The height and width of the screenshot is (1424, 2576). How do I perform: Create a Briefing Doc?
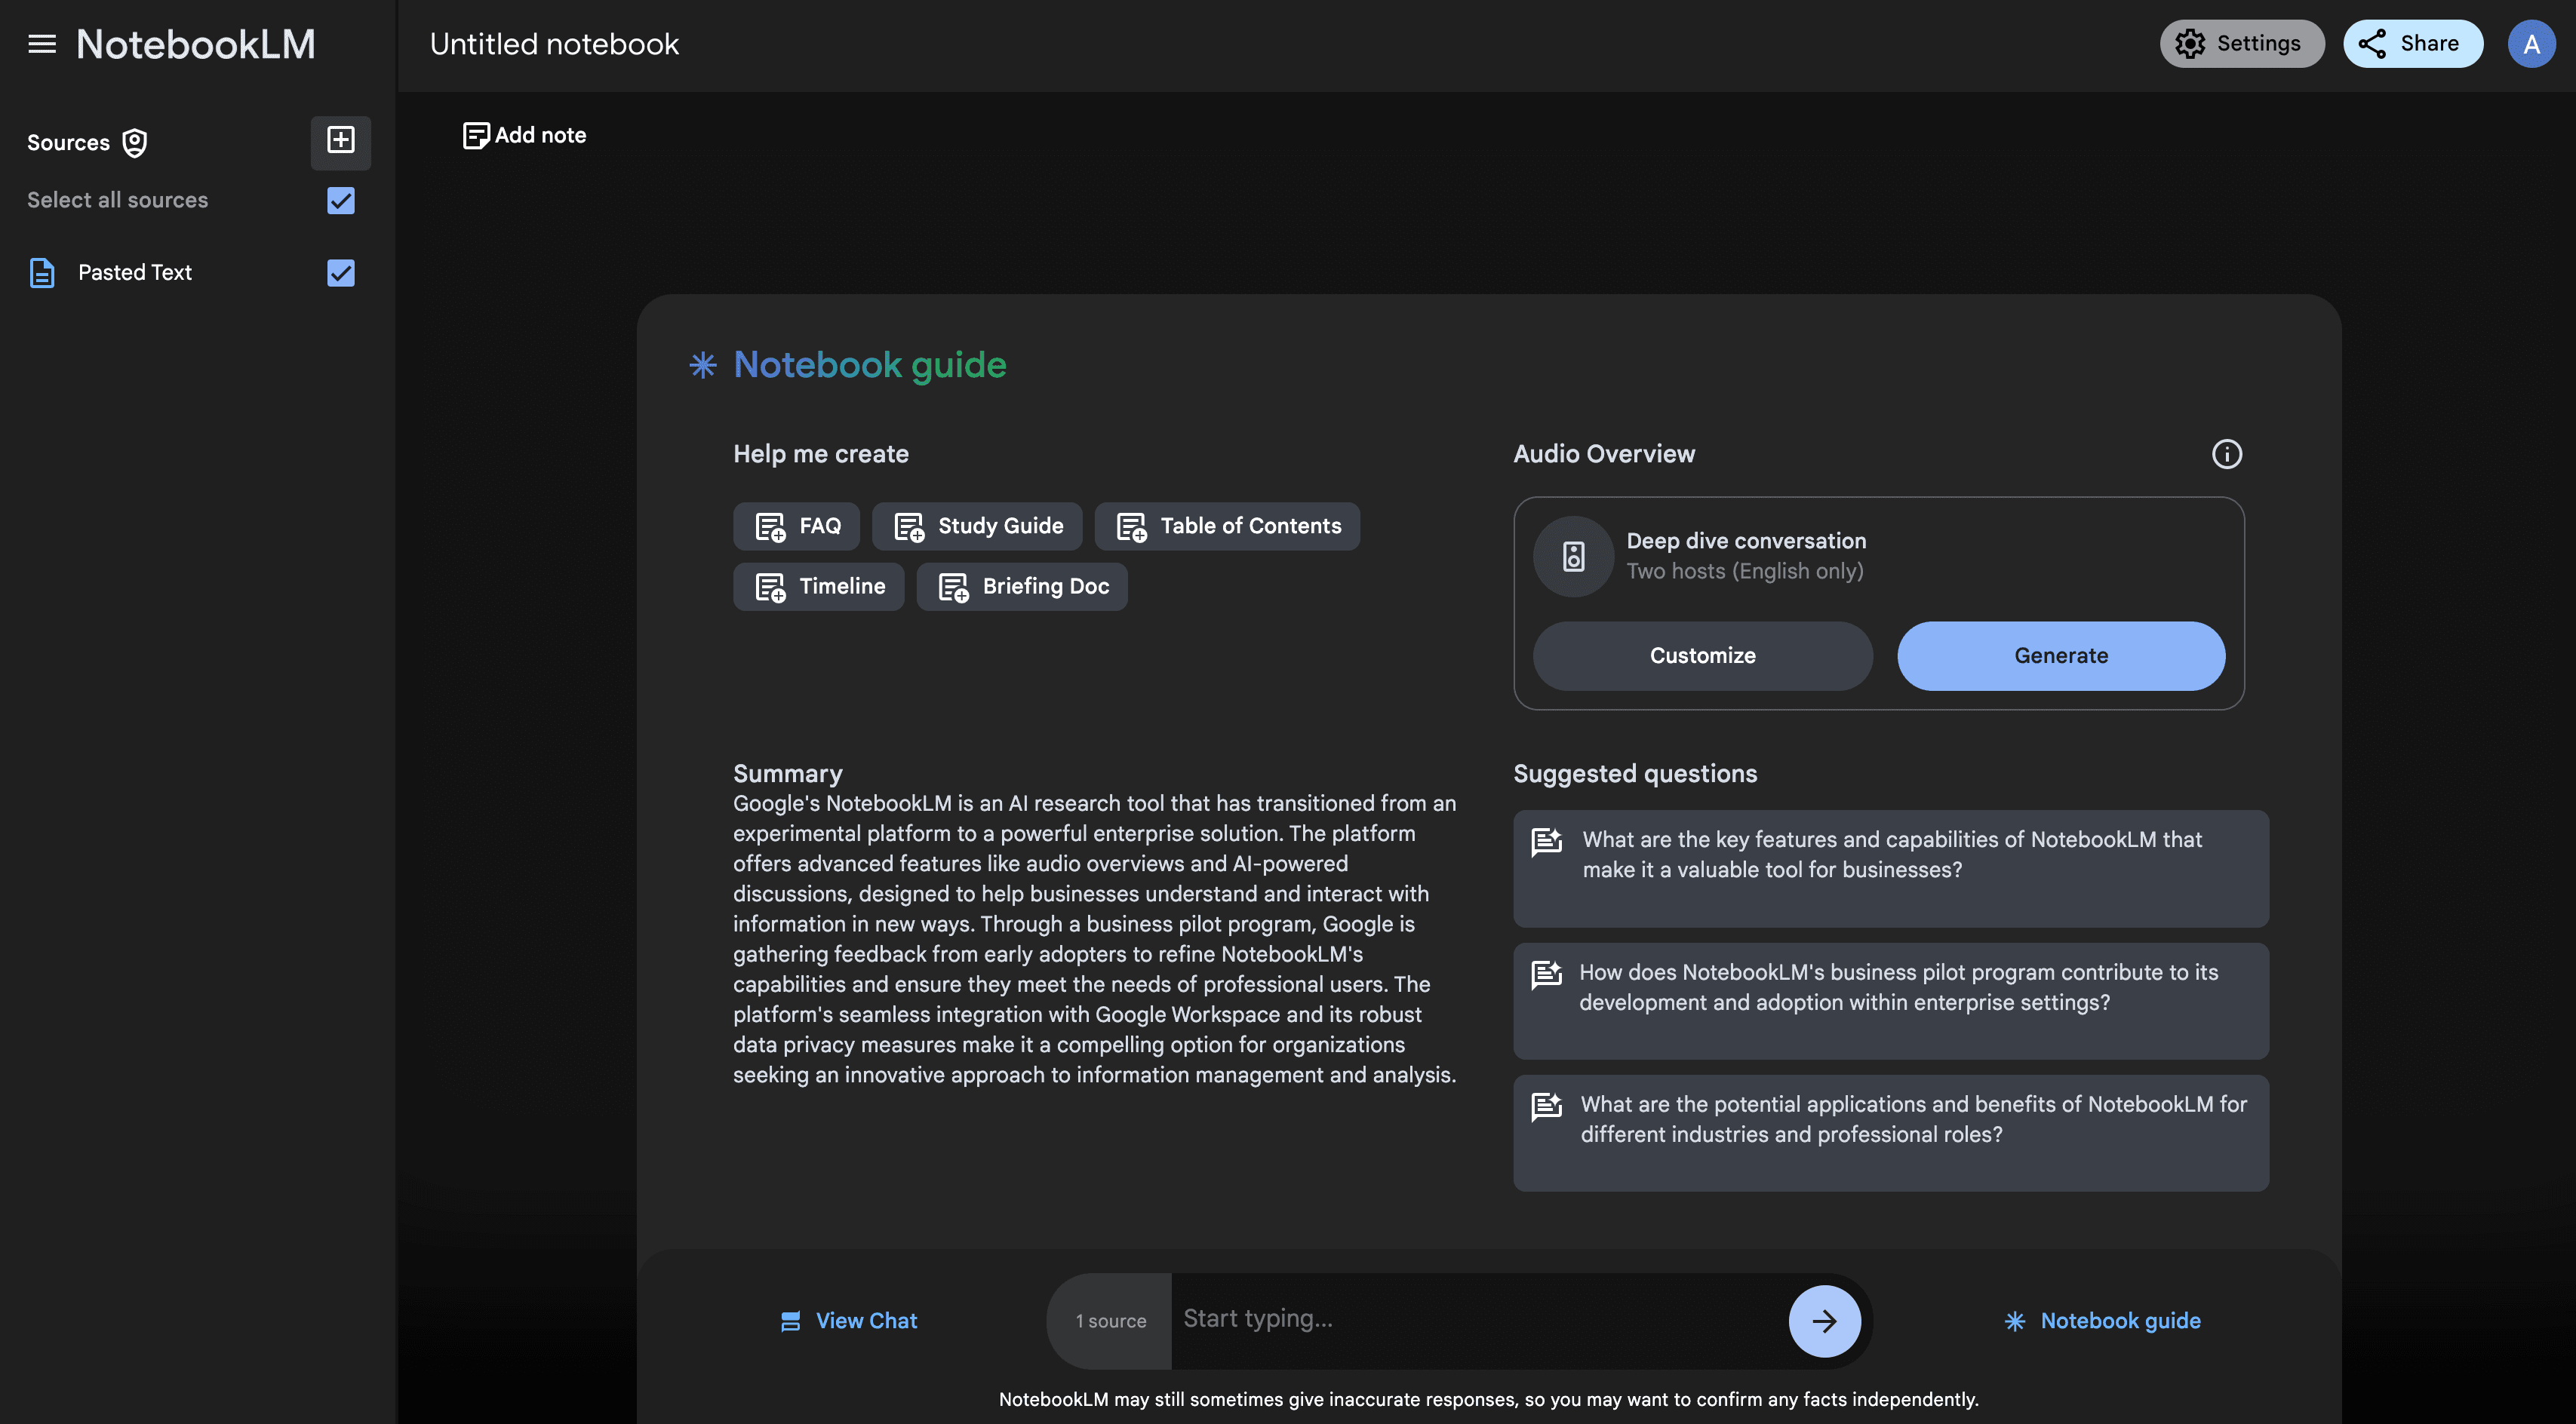(1022, 587)
